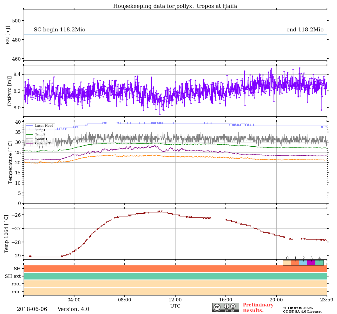337x314 pixels.
Task: Select the orange swatch labeled 1
Action: click(x=295, y=263)
